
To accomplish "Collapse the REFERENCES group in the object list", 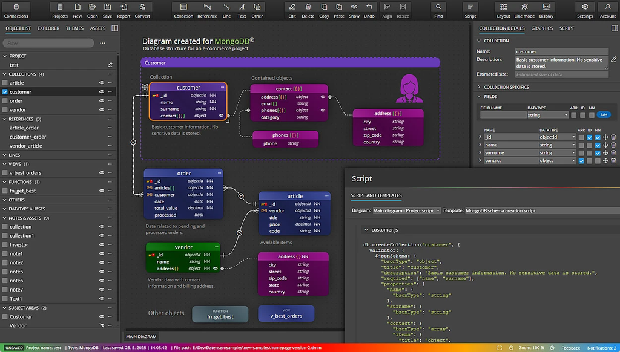I will (x=5, y=119).
